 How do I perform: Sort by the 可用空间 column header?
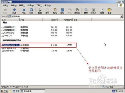point(65,20)
